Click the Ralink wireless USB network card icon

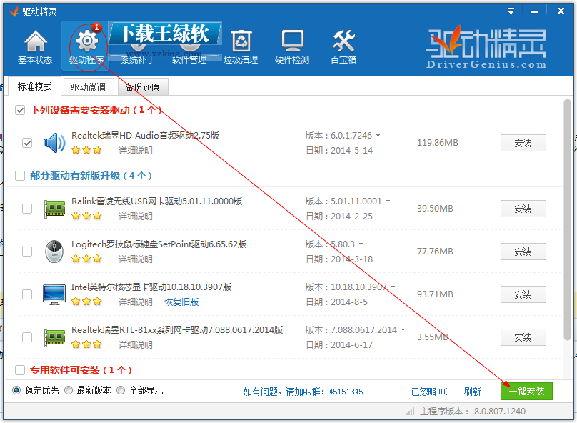pyautogui.click(x=54, y=209)
